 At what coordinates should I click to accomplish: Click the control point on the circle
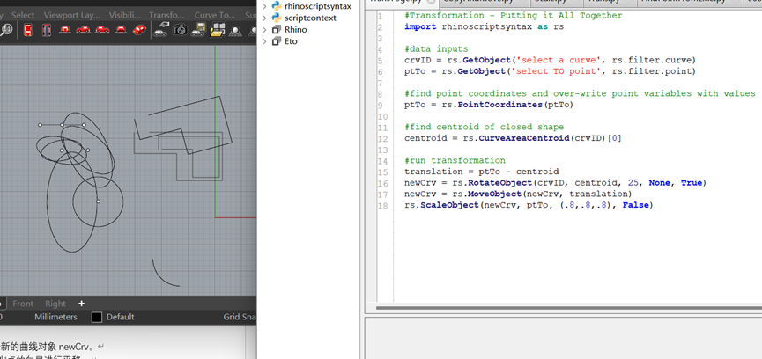point(98,201)
